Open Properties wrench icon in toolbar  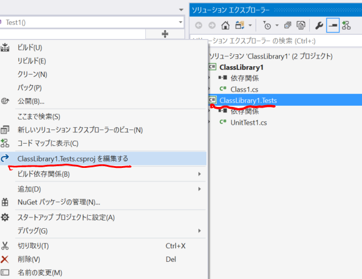pos(319,25)
